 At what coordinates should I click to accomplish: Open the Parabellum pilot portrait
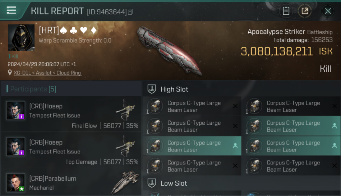pos(16,183)
